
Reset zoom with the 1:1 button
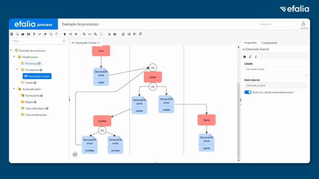[x=90, y=34]
